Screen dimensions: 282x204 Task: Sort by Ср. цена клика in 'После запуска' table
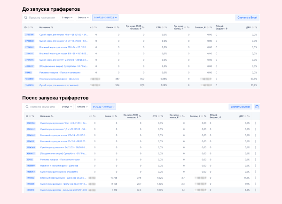click(183, 116)
